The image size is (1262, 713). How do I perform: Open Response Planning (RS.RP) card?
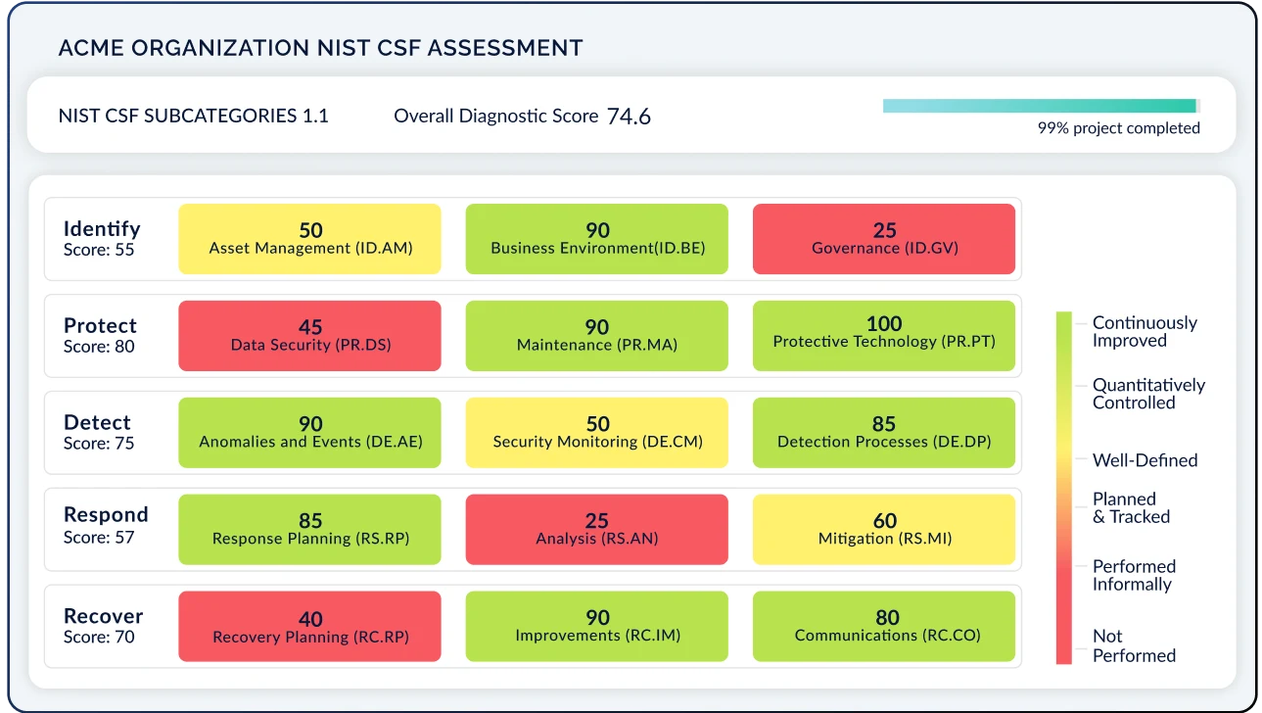pyautogui.click(x=310, y=530)
